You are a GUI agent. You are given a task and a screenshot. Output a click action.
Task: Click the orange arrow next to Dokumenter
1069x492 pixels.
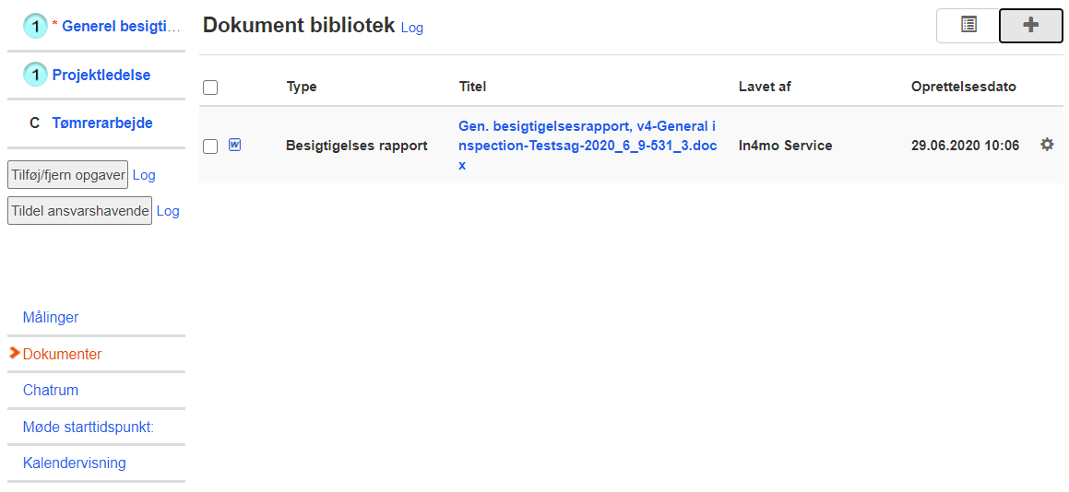(14, 353)
